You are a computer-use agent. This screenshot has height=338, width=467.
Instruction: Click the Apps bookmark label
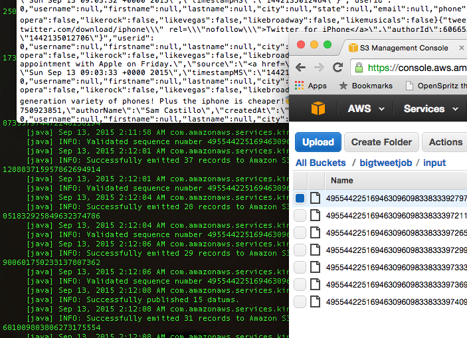tap(317, 86)
